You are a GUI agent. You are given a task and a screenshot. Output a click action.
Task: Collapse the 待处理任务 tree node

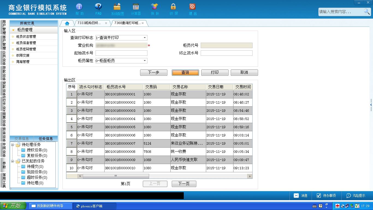[x=13, y=145]
